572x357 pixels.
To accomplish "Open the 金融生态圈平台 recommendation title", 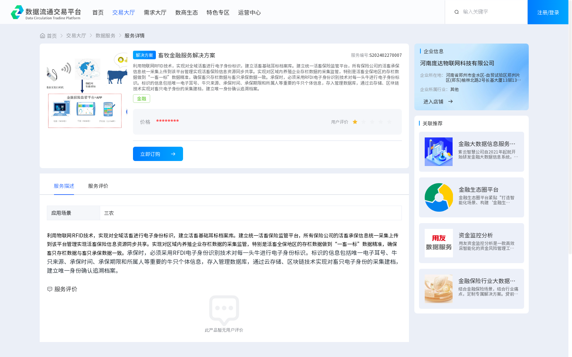I will [x=478, y=190].
